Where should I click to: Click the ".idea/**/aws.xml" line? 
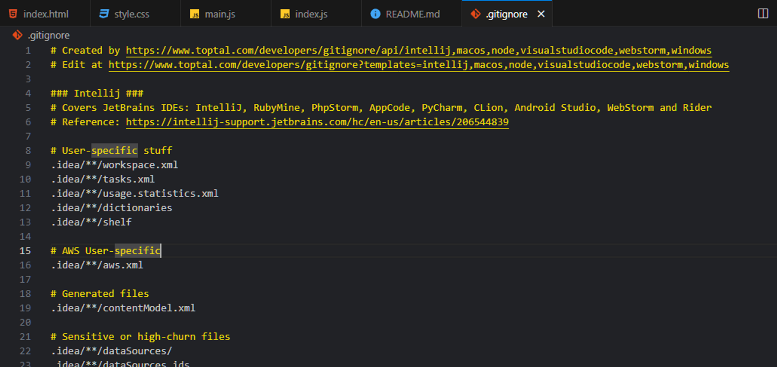[97, 265]
